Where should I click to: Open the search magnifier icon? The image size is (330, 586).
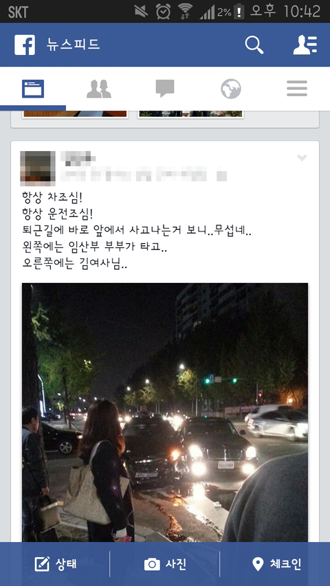(x=254, y=45)
